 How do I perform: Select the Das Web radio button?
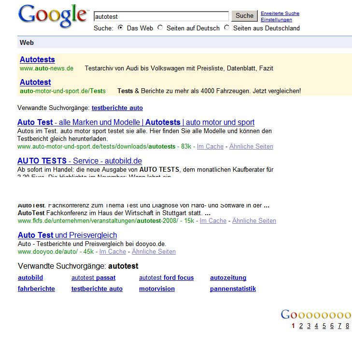coord(121,27)
